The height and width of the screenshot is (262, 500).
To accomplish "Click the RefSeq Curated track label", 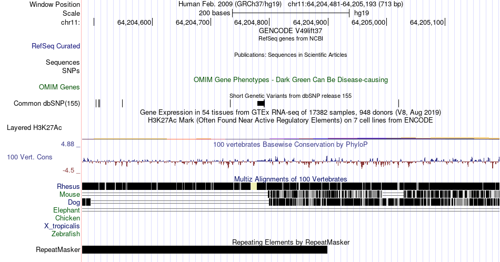I will point(56,46).
